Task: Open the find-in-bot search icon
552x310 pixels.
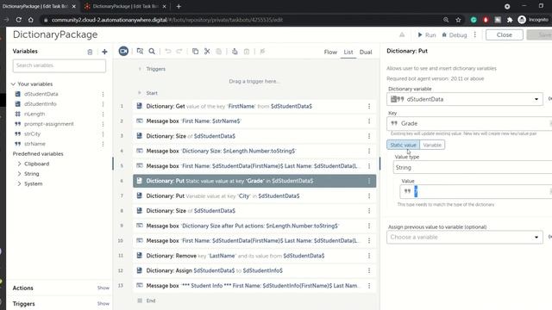Action: [152, 52]
